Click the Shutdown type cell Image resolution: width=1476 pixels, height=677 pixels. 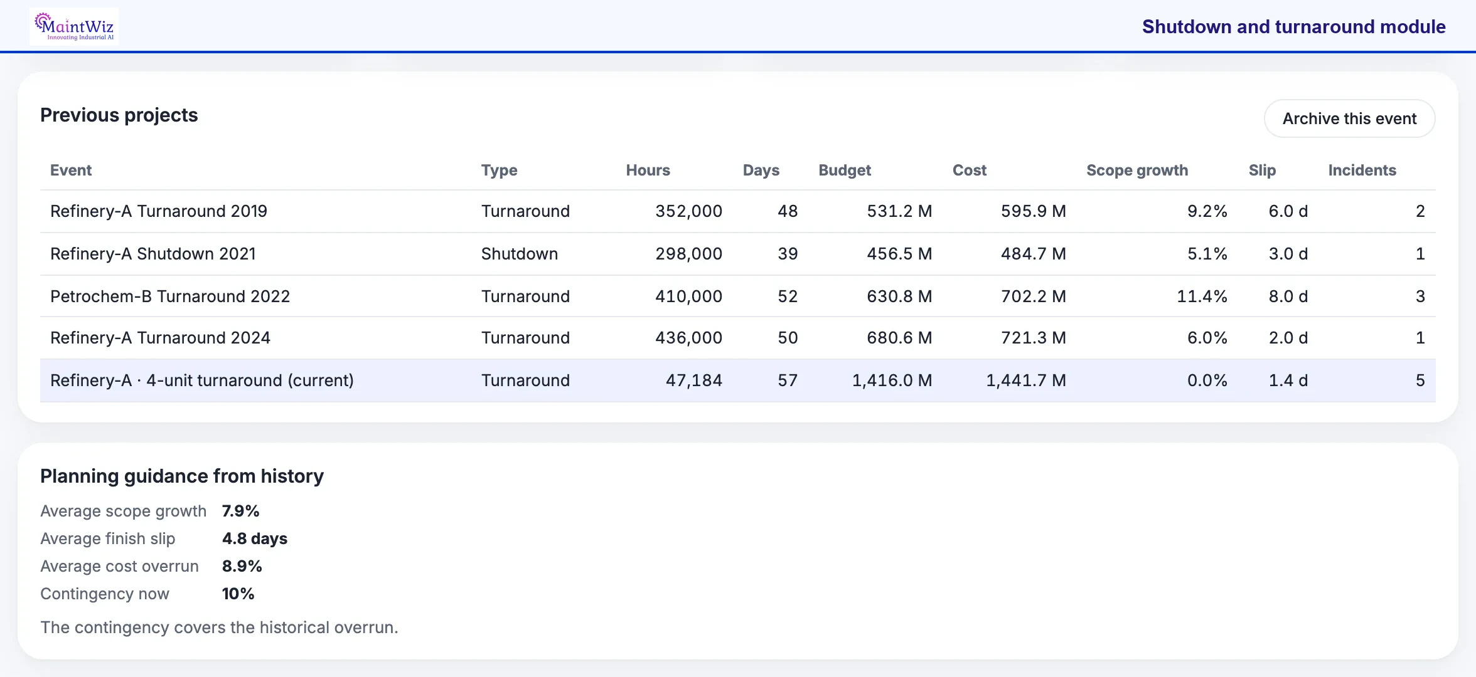pyautogui.click(x=520, y=254)
